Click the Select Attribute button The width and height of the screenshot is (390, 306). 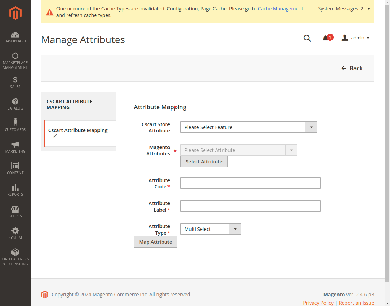tap(204, 162)
